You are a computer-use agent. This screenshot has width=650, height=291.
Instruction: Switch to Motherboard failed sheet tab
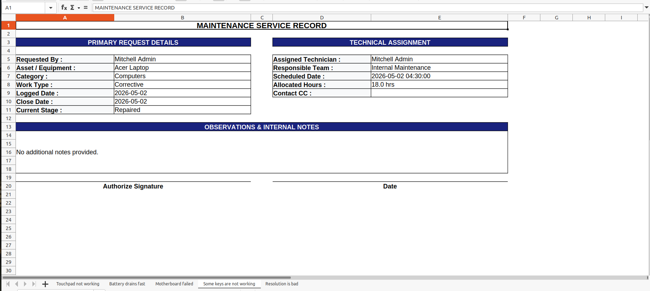174,284
